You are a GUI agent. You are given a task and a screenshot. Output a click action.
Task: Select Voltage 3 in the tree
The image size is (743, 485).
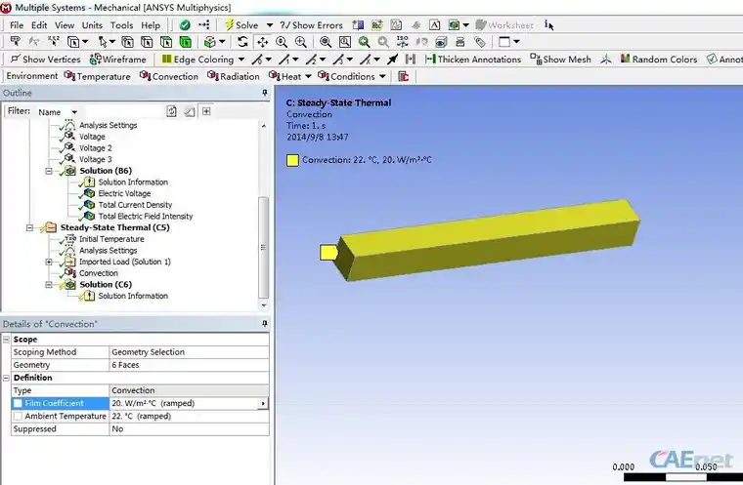(x=95, y=159)
